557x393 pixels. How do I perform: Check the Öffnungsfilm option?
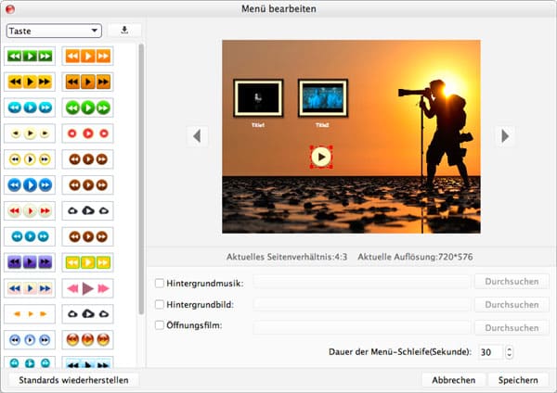coord(160,326)
